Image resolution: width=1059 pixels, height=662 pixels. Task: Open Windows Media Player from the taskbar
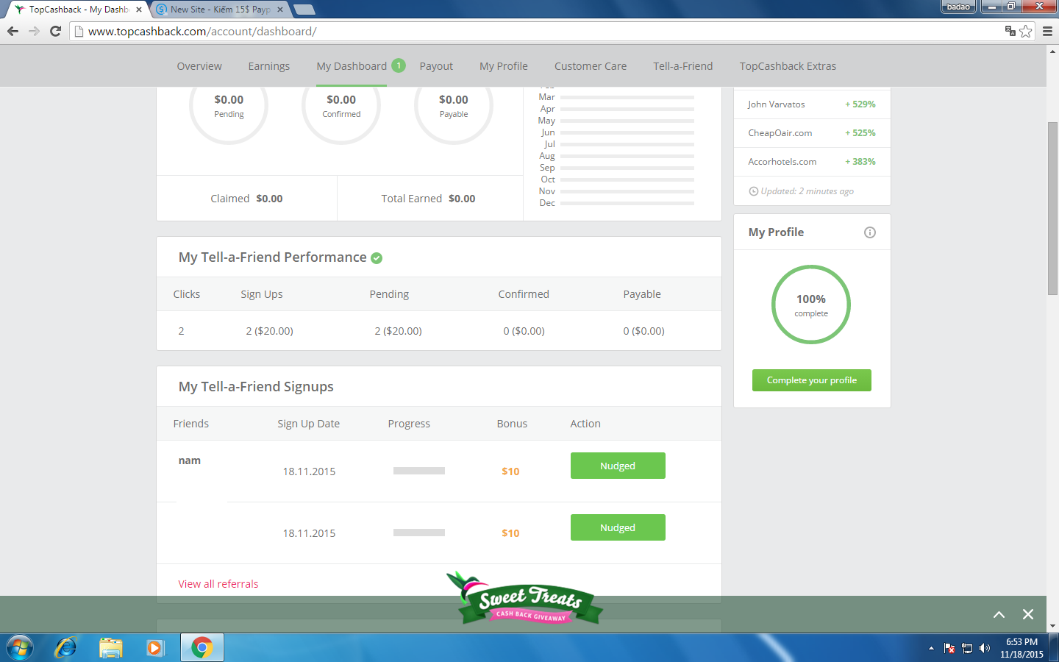[155, 647]
